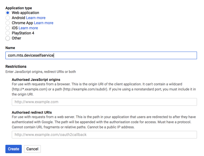Click the 'Chrome App' option label text
Viewport: 204px width, 156px height.
point(22,23)
